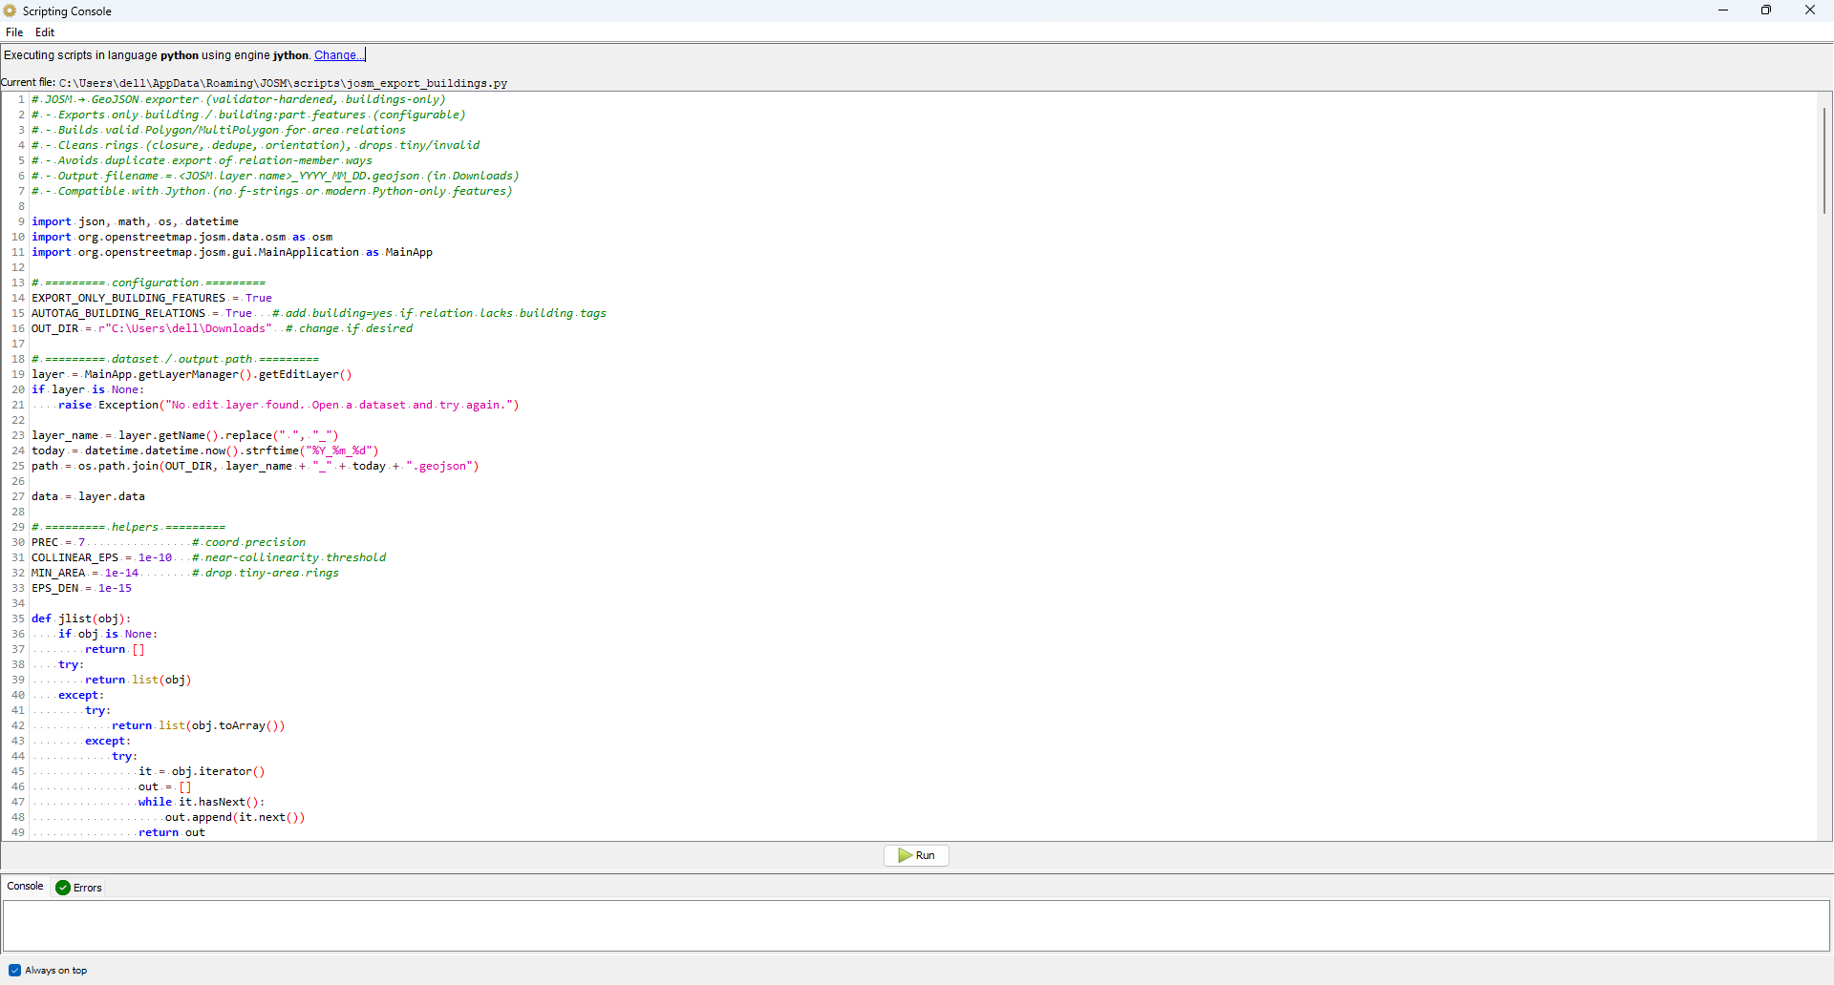
Task: Click the raise Exception line in editor
Action: (x=287, y=405)
